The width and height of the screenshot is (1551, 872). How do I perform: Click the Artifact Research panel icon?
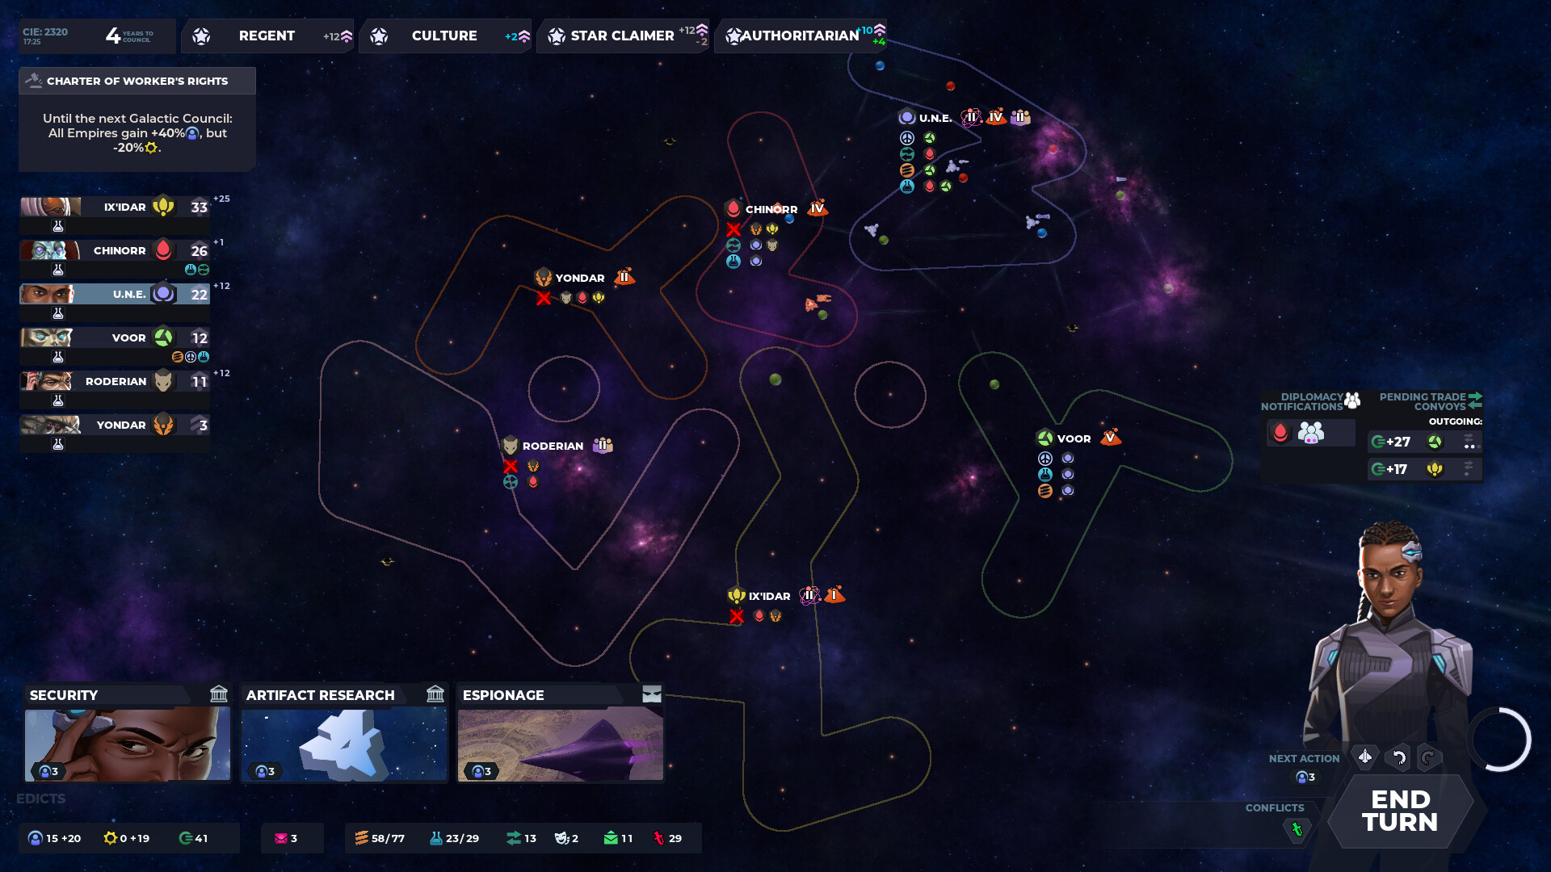tap(435, 694)
